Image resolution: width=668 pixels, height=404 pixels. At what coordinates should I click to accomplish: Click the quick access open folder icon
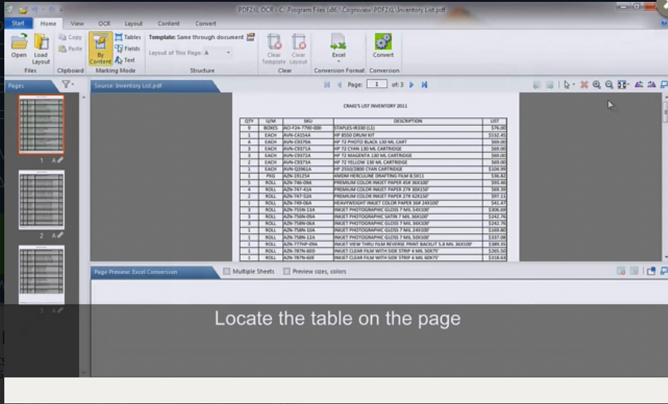(23, 9)
